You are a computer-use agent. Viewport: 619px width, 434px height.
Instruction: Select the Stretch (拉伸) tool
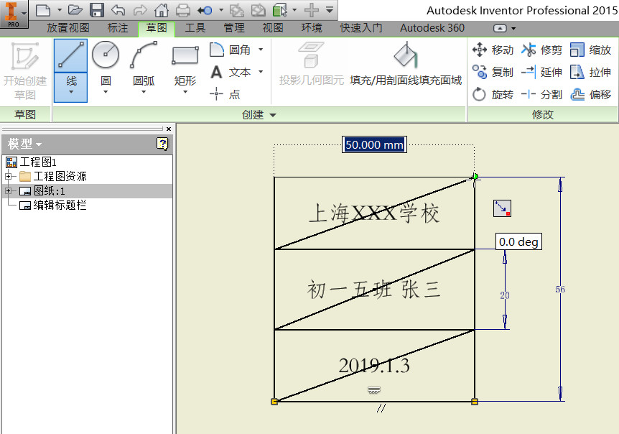590,73
